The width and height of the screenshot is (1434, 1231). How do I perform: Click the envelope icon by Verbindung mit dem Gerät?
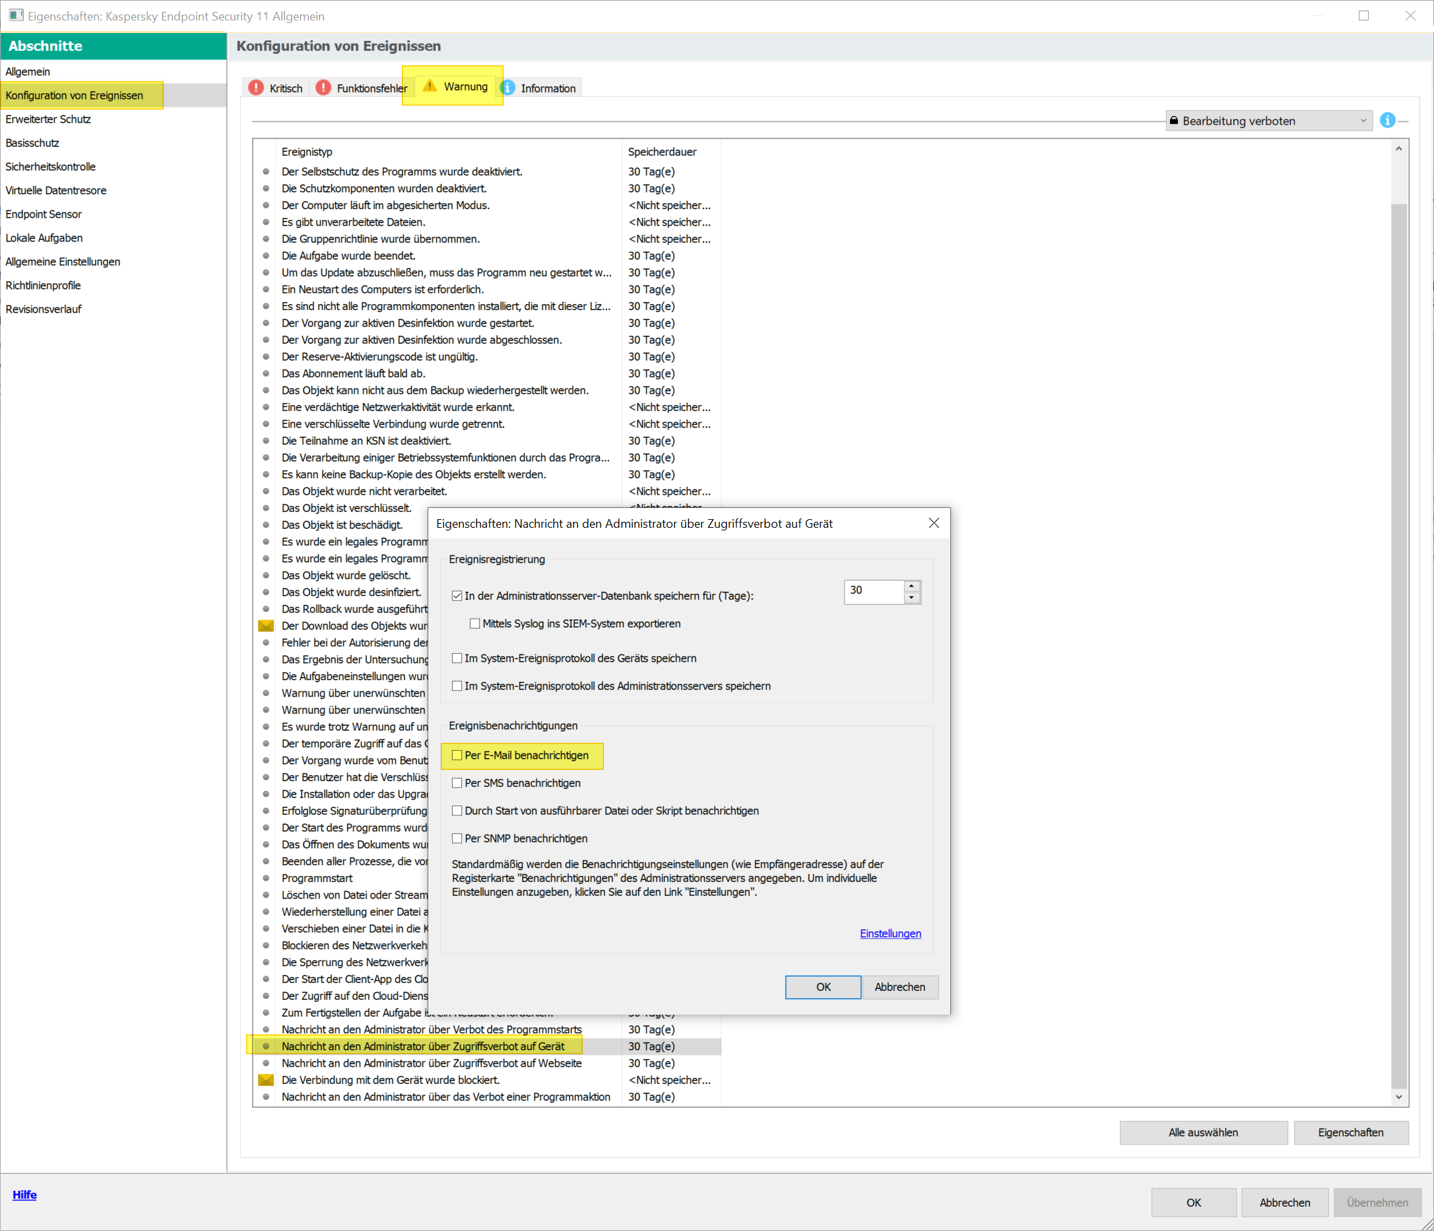[266, 1080]
